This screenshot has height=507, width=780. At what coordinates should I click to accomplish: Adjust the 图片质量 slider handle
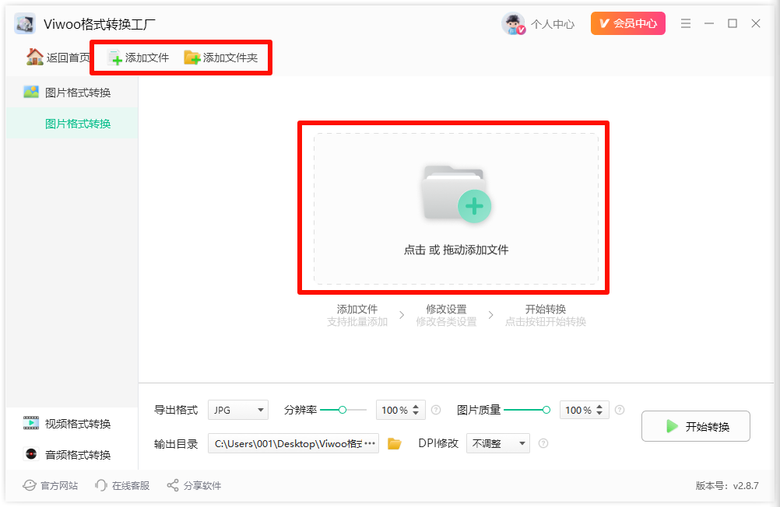(546, 410)
